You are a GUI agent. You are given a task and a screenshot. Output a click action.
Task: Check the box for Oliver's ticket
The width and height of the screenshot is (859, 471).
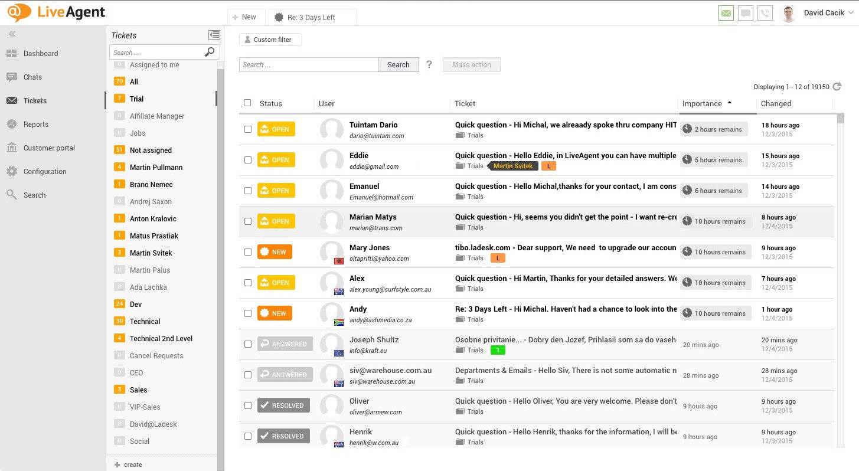click(248, 405)
